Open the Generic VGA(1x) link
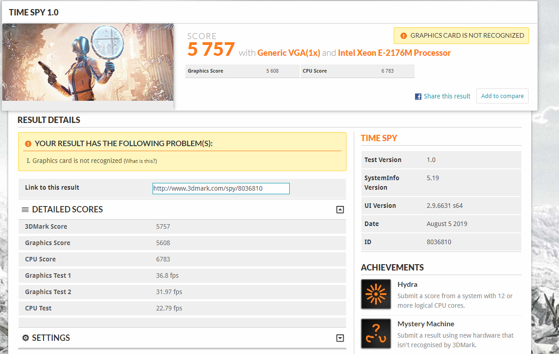Screen dimensions: 559x354 [289, 53]
